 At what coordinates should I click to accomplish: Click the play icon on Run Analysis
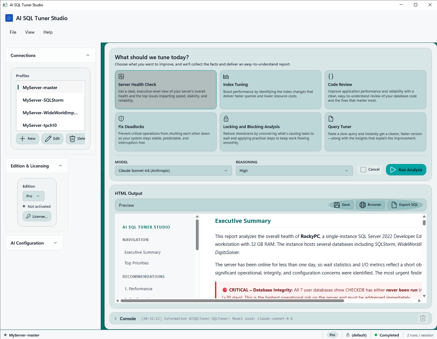(393, 170)
